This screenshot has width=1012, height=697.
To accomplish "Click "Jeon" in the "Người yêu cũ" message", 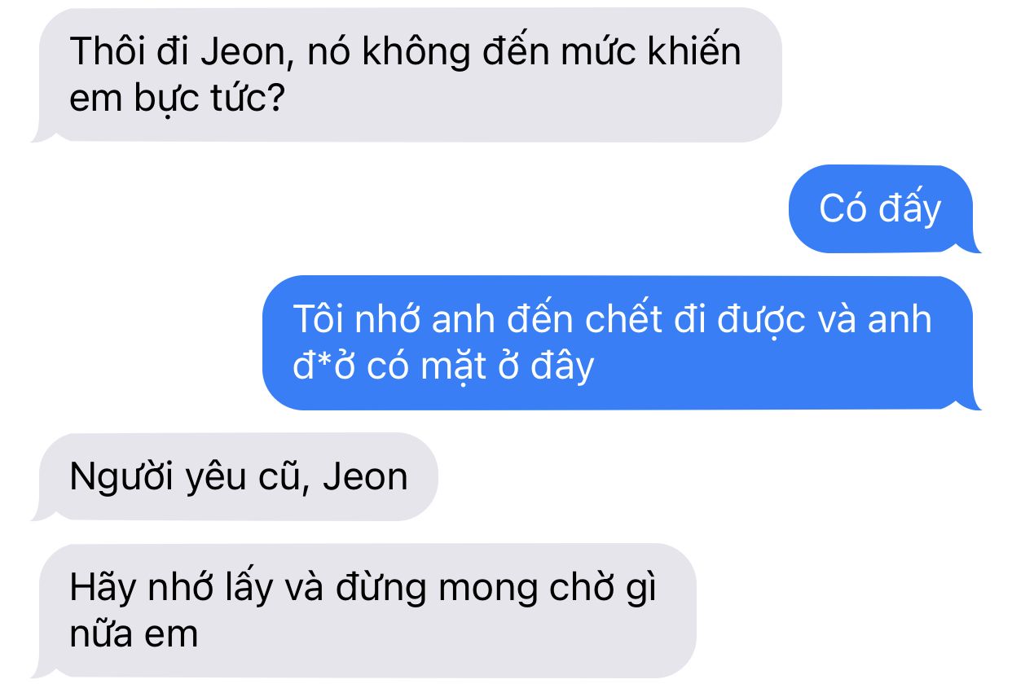I will pyautogui.click(x=366, y=476).
